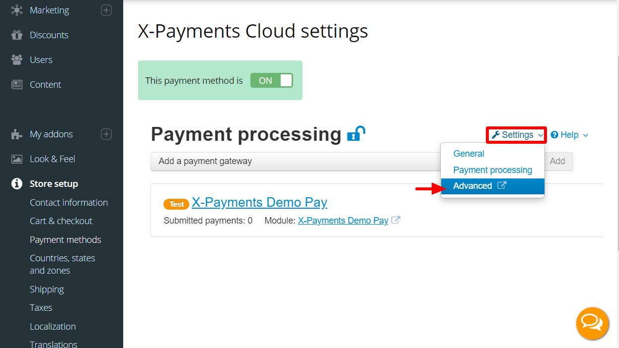Open the orange live chat bubble
This screenshot has width=619, height=348.
[592, 324]
